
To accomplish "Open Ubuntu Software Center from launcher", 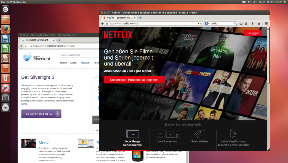I will pos(5,68).
